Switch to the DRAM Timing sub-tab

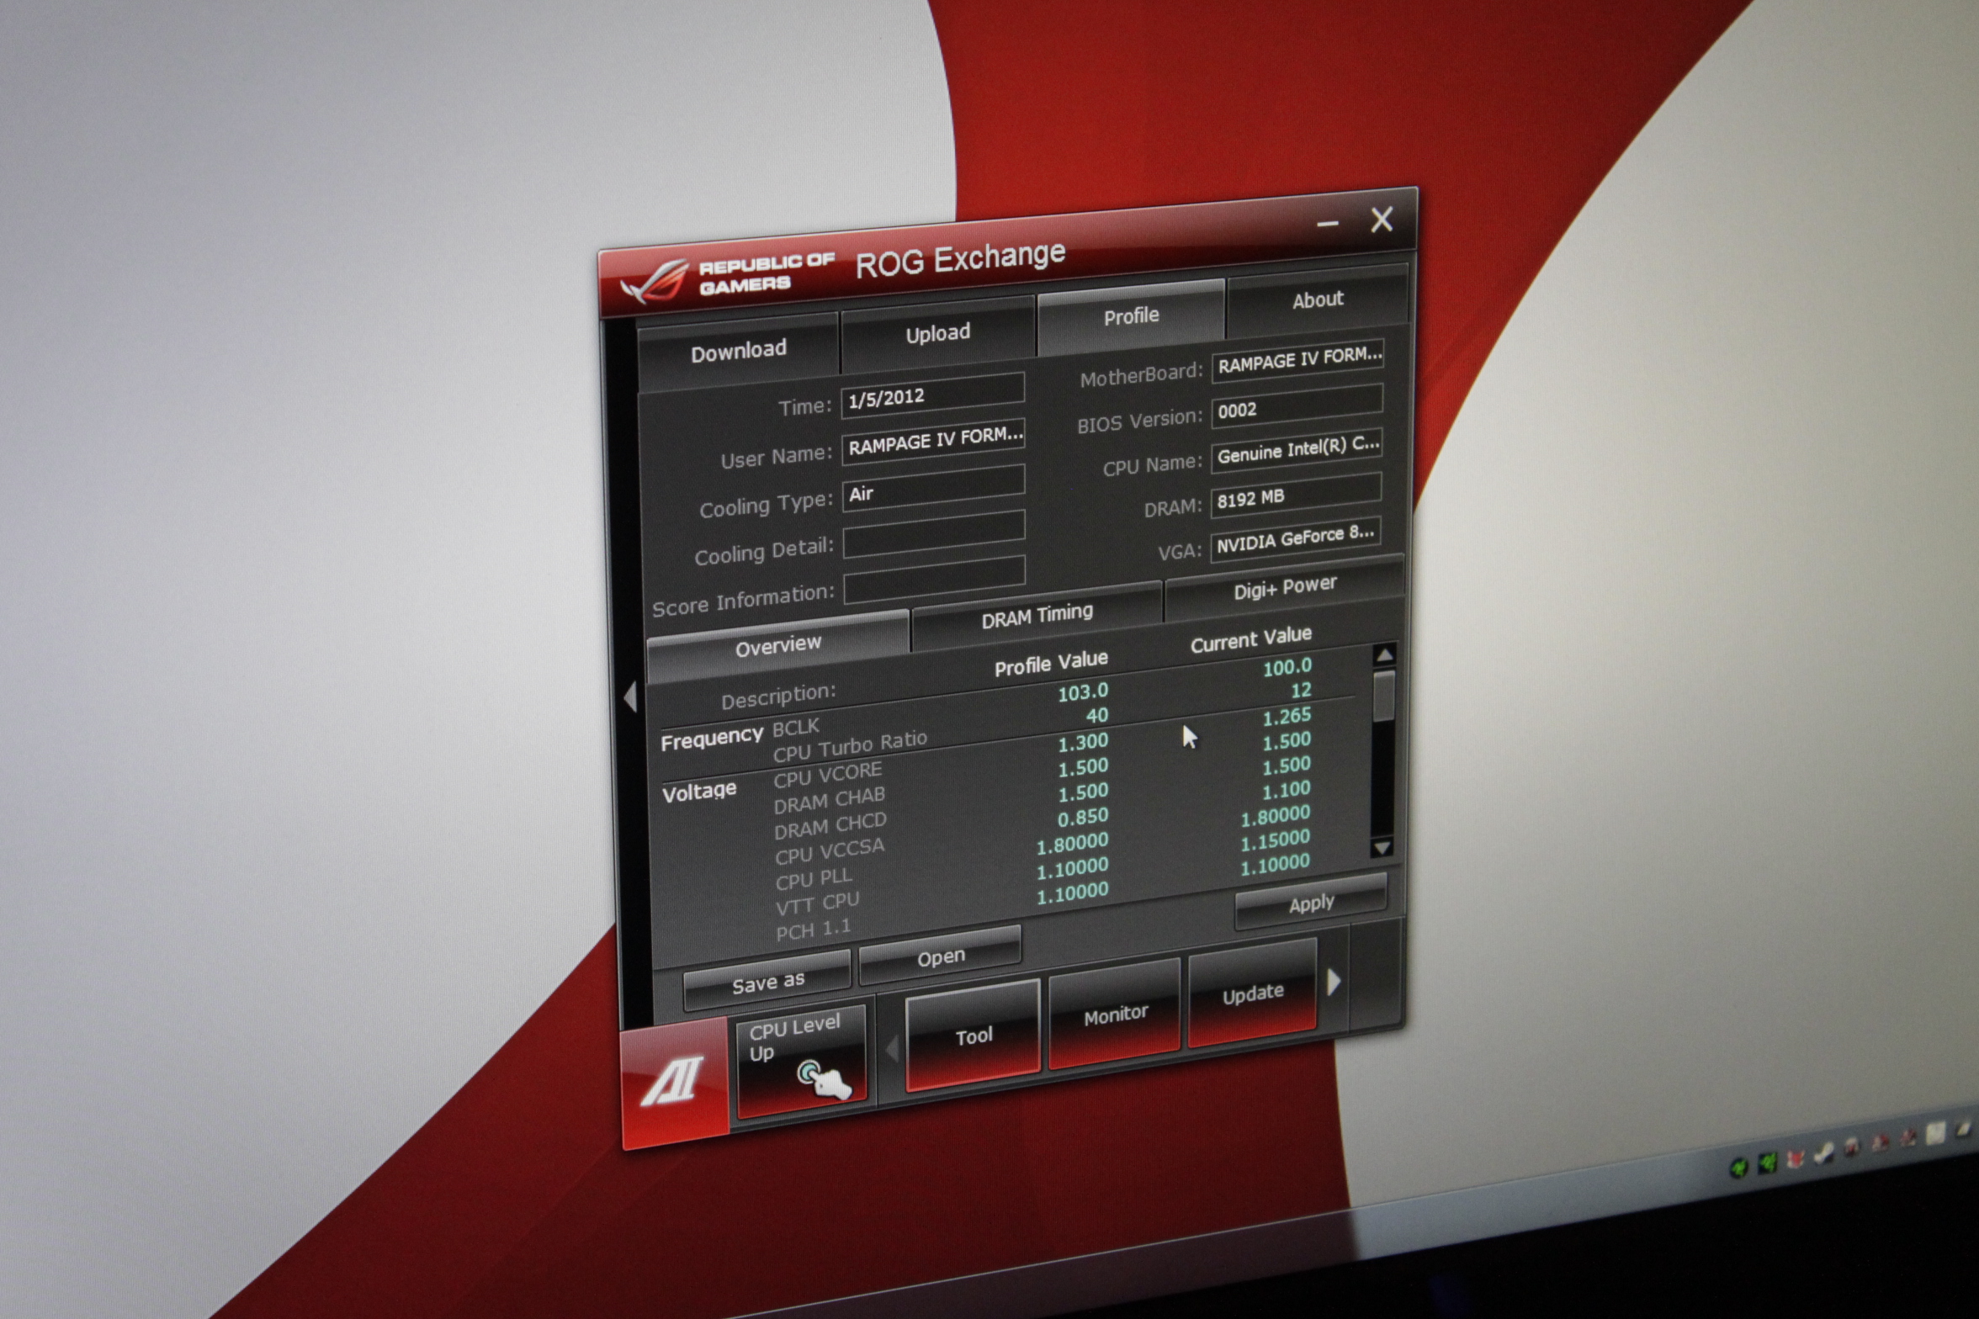(1037, 616)
